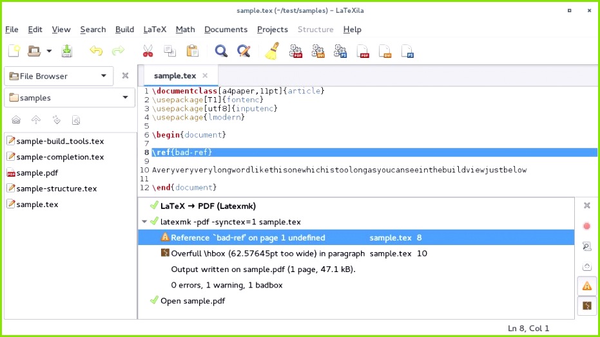Image resolution: width=600 pixels, height=337 pixels.
Task: Open the recent files arrow beside Open
Action: point(49,51)
